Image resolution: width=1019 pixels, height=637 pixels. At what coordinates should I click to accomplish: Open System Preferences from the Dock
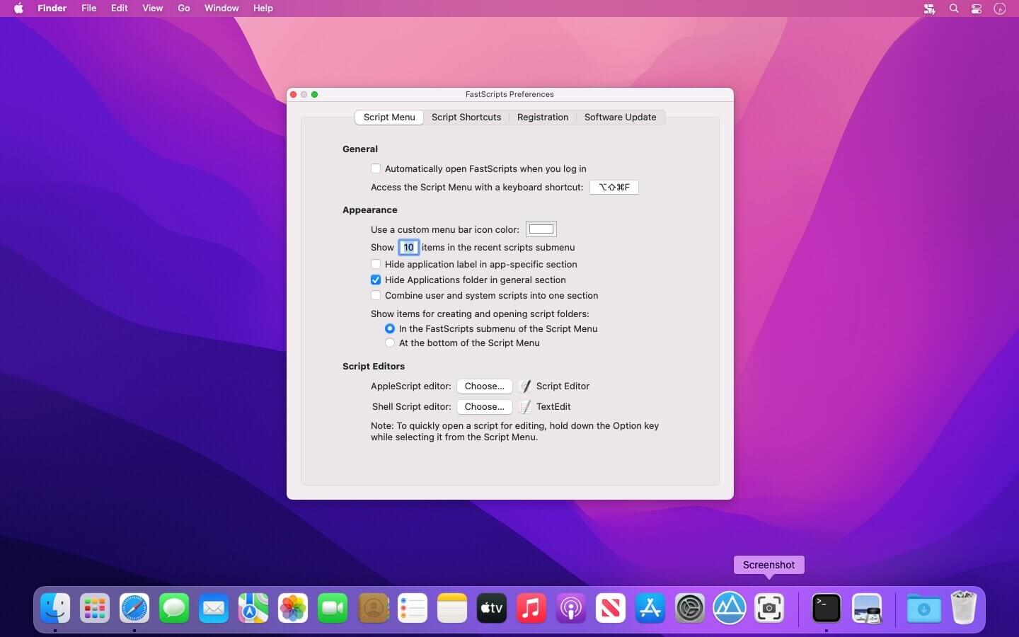point(689,608)
